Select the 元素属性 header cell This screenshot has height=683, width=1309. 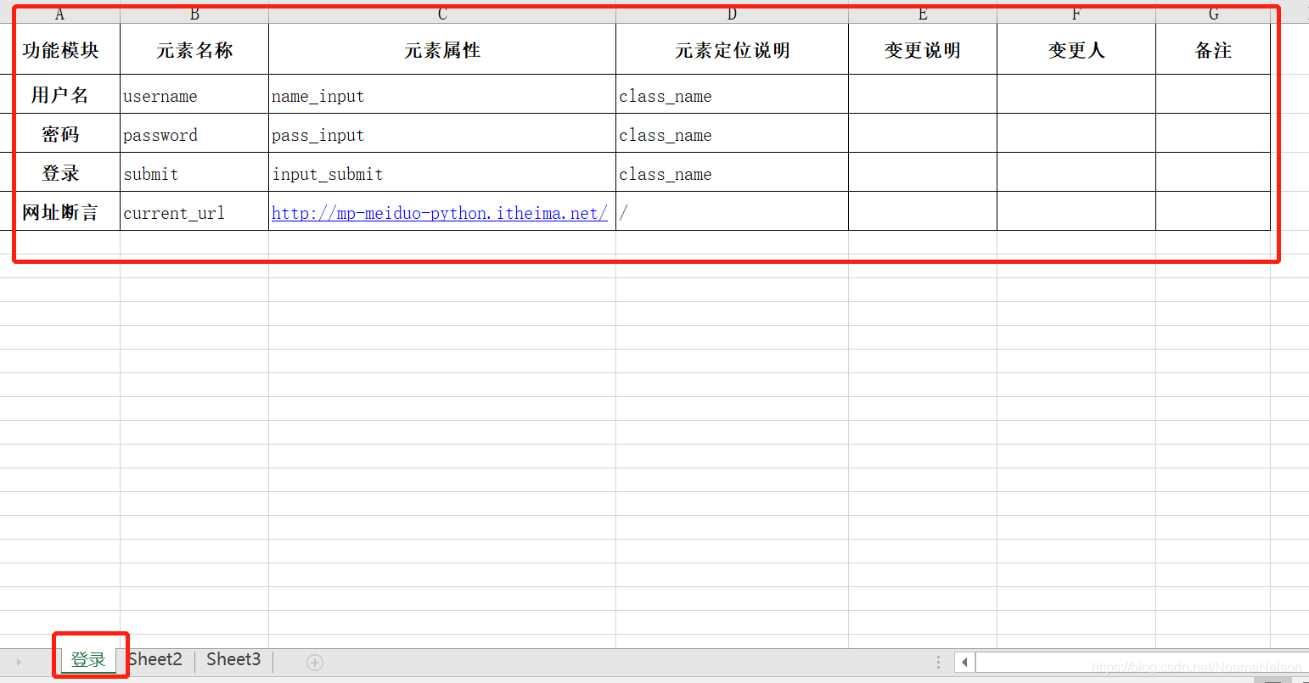pyautogui.click(x=442, y=49)
